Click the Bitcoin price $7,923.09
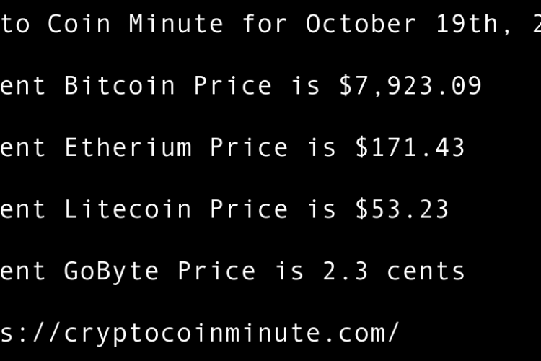 410,86
